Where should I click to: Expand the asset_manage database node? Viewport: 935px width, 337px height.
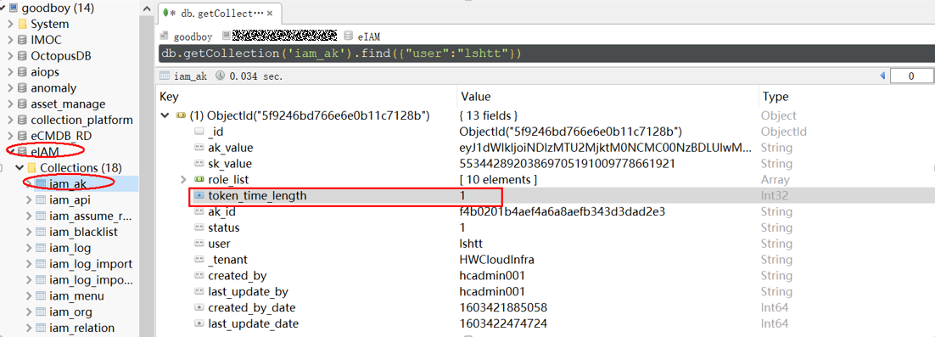[10, 104]
